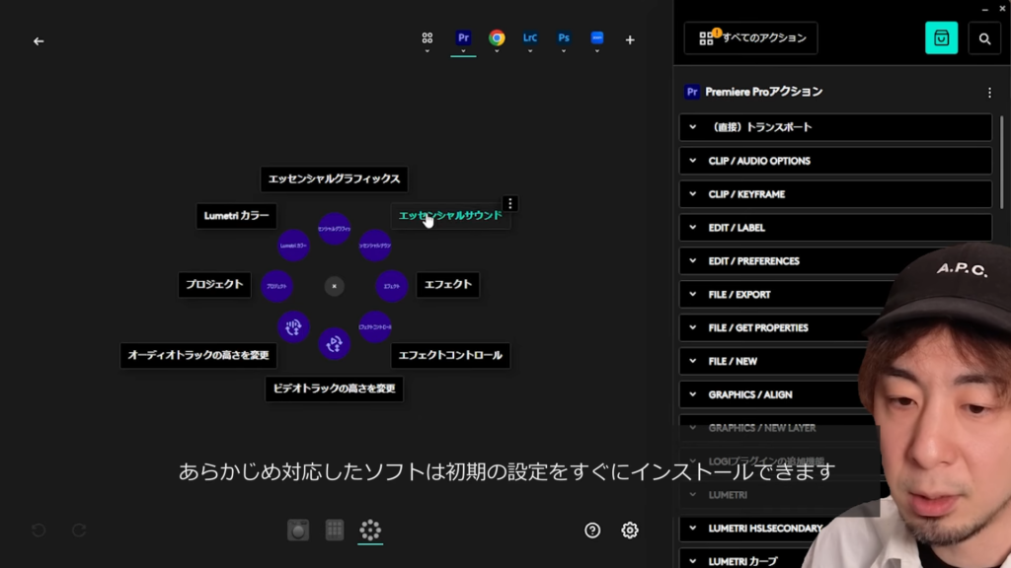Screen dimensions: 1011x568
Task: Open options menu beside エッセンシャルサウンド
Action: (x=509, y=203)
